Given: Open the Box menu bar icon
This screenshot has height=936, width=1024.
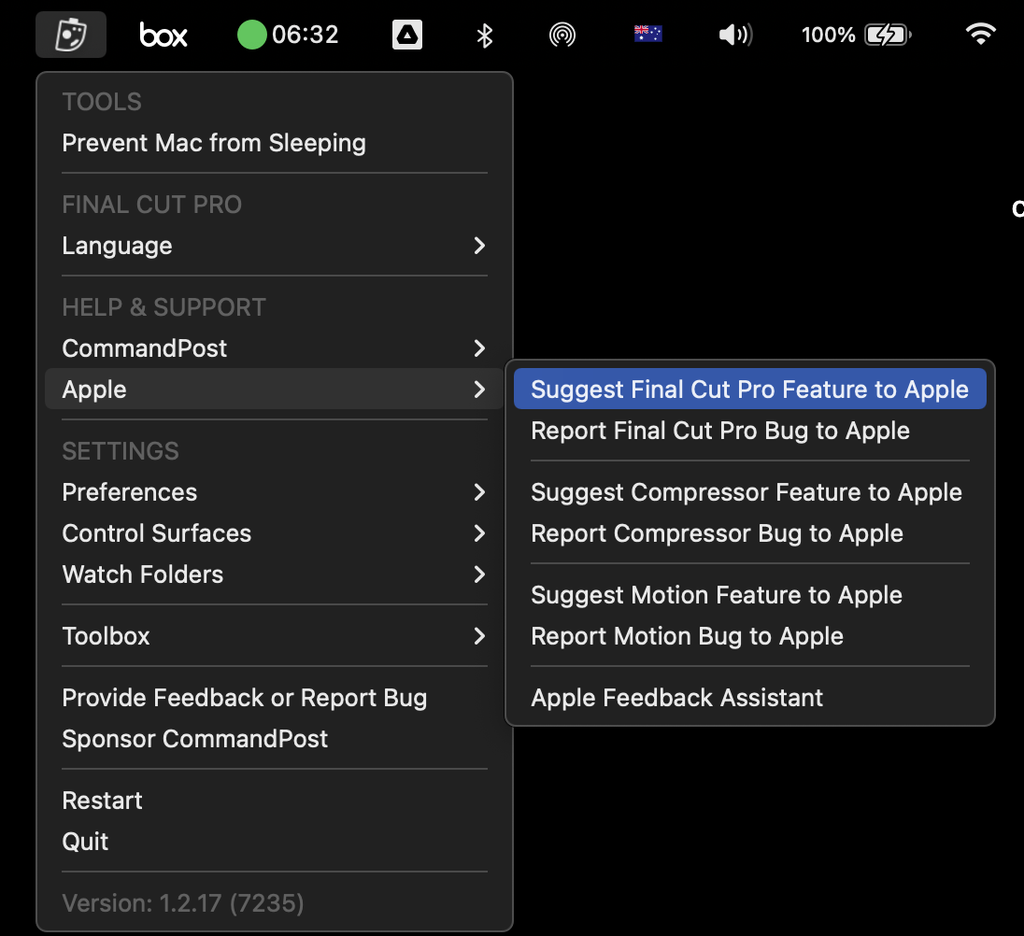Looking at the screenshot, I should 164,35.
